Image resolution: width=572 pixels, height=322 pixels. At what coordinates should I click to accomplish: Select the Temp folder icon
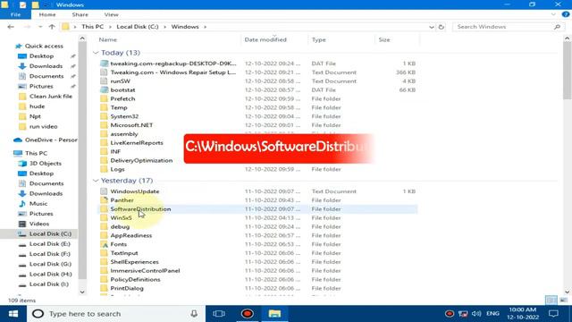[104, 107]
